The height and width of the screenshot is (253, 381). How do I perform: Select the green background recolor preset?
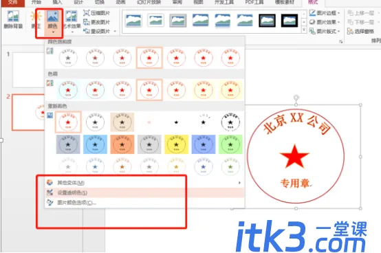tap(230, 144)
